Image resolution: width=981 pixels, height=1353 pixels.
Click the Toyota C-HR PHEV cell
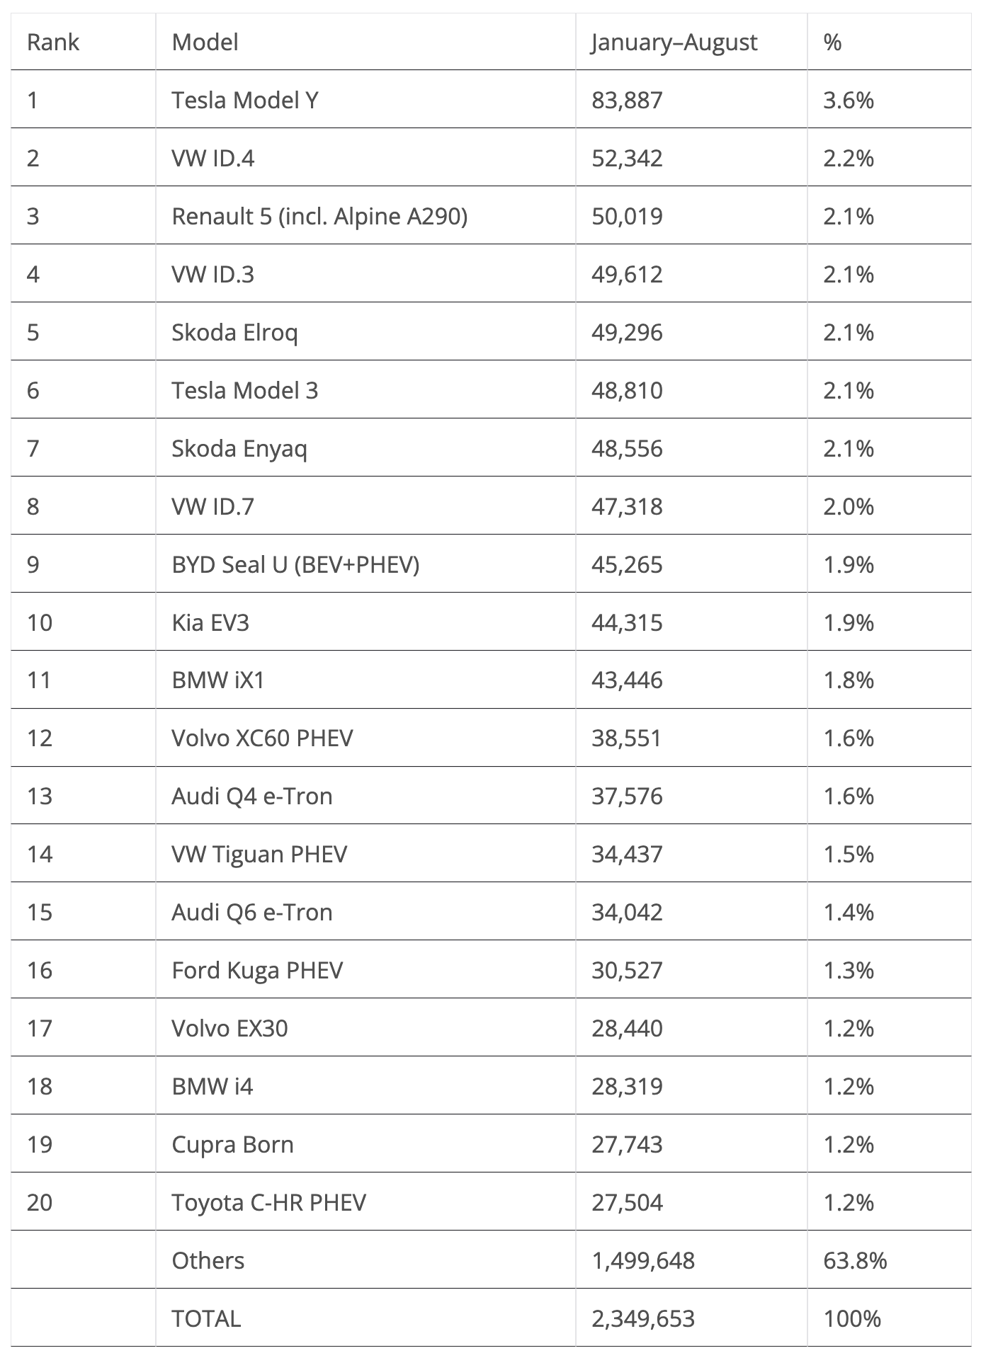pos(268,1203)
